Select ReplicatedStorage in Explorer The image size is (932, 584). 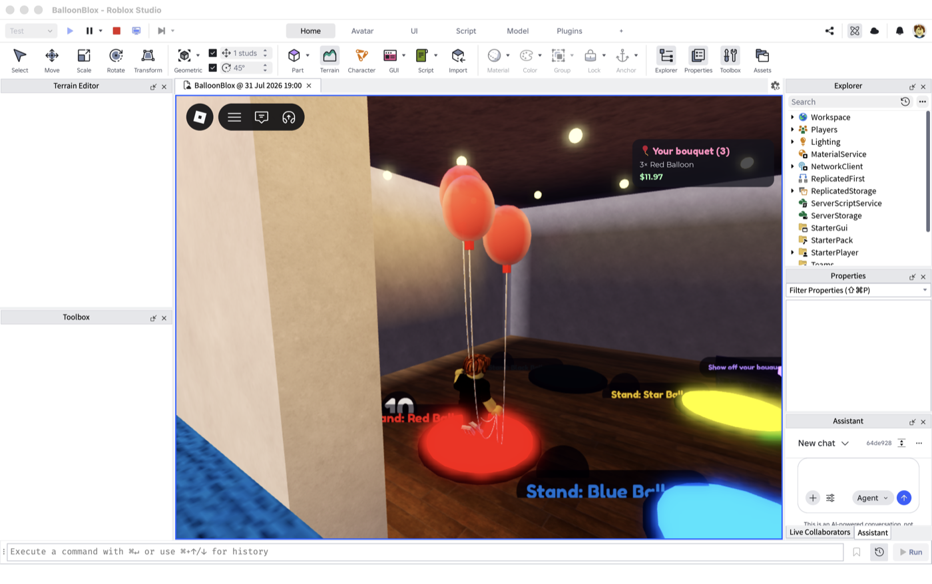(843, 191)
